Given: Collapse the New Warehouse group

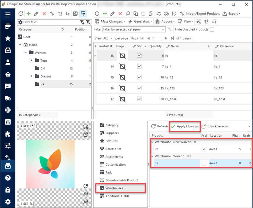Looking at the screenshot, I should (x=152, y=142).
